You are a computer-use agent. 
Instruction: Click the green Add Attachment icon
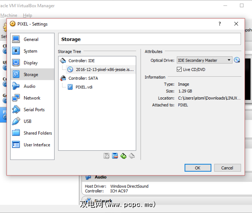click(x=123, y=156)
